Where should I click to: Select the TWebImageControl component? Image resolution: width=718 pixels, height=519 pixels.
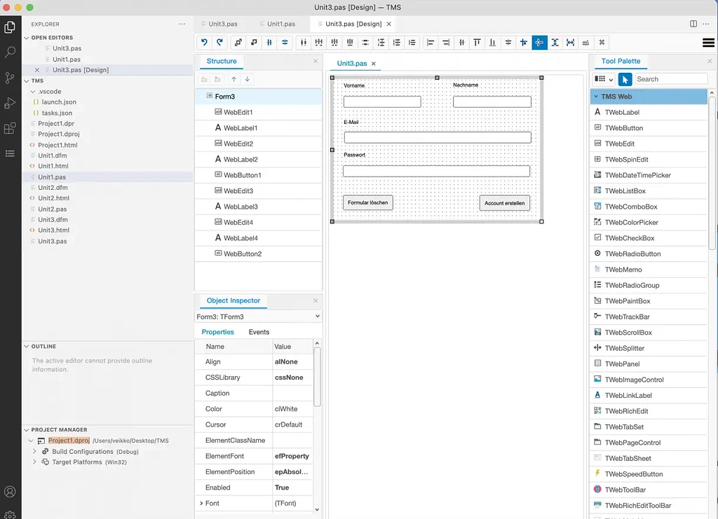coord(649,380)
